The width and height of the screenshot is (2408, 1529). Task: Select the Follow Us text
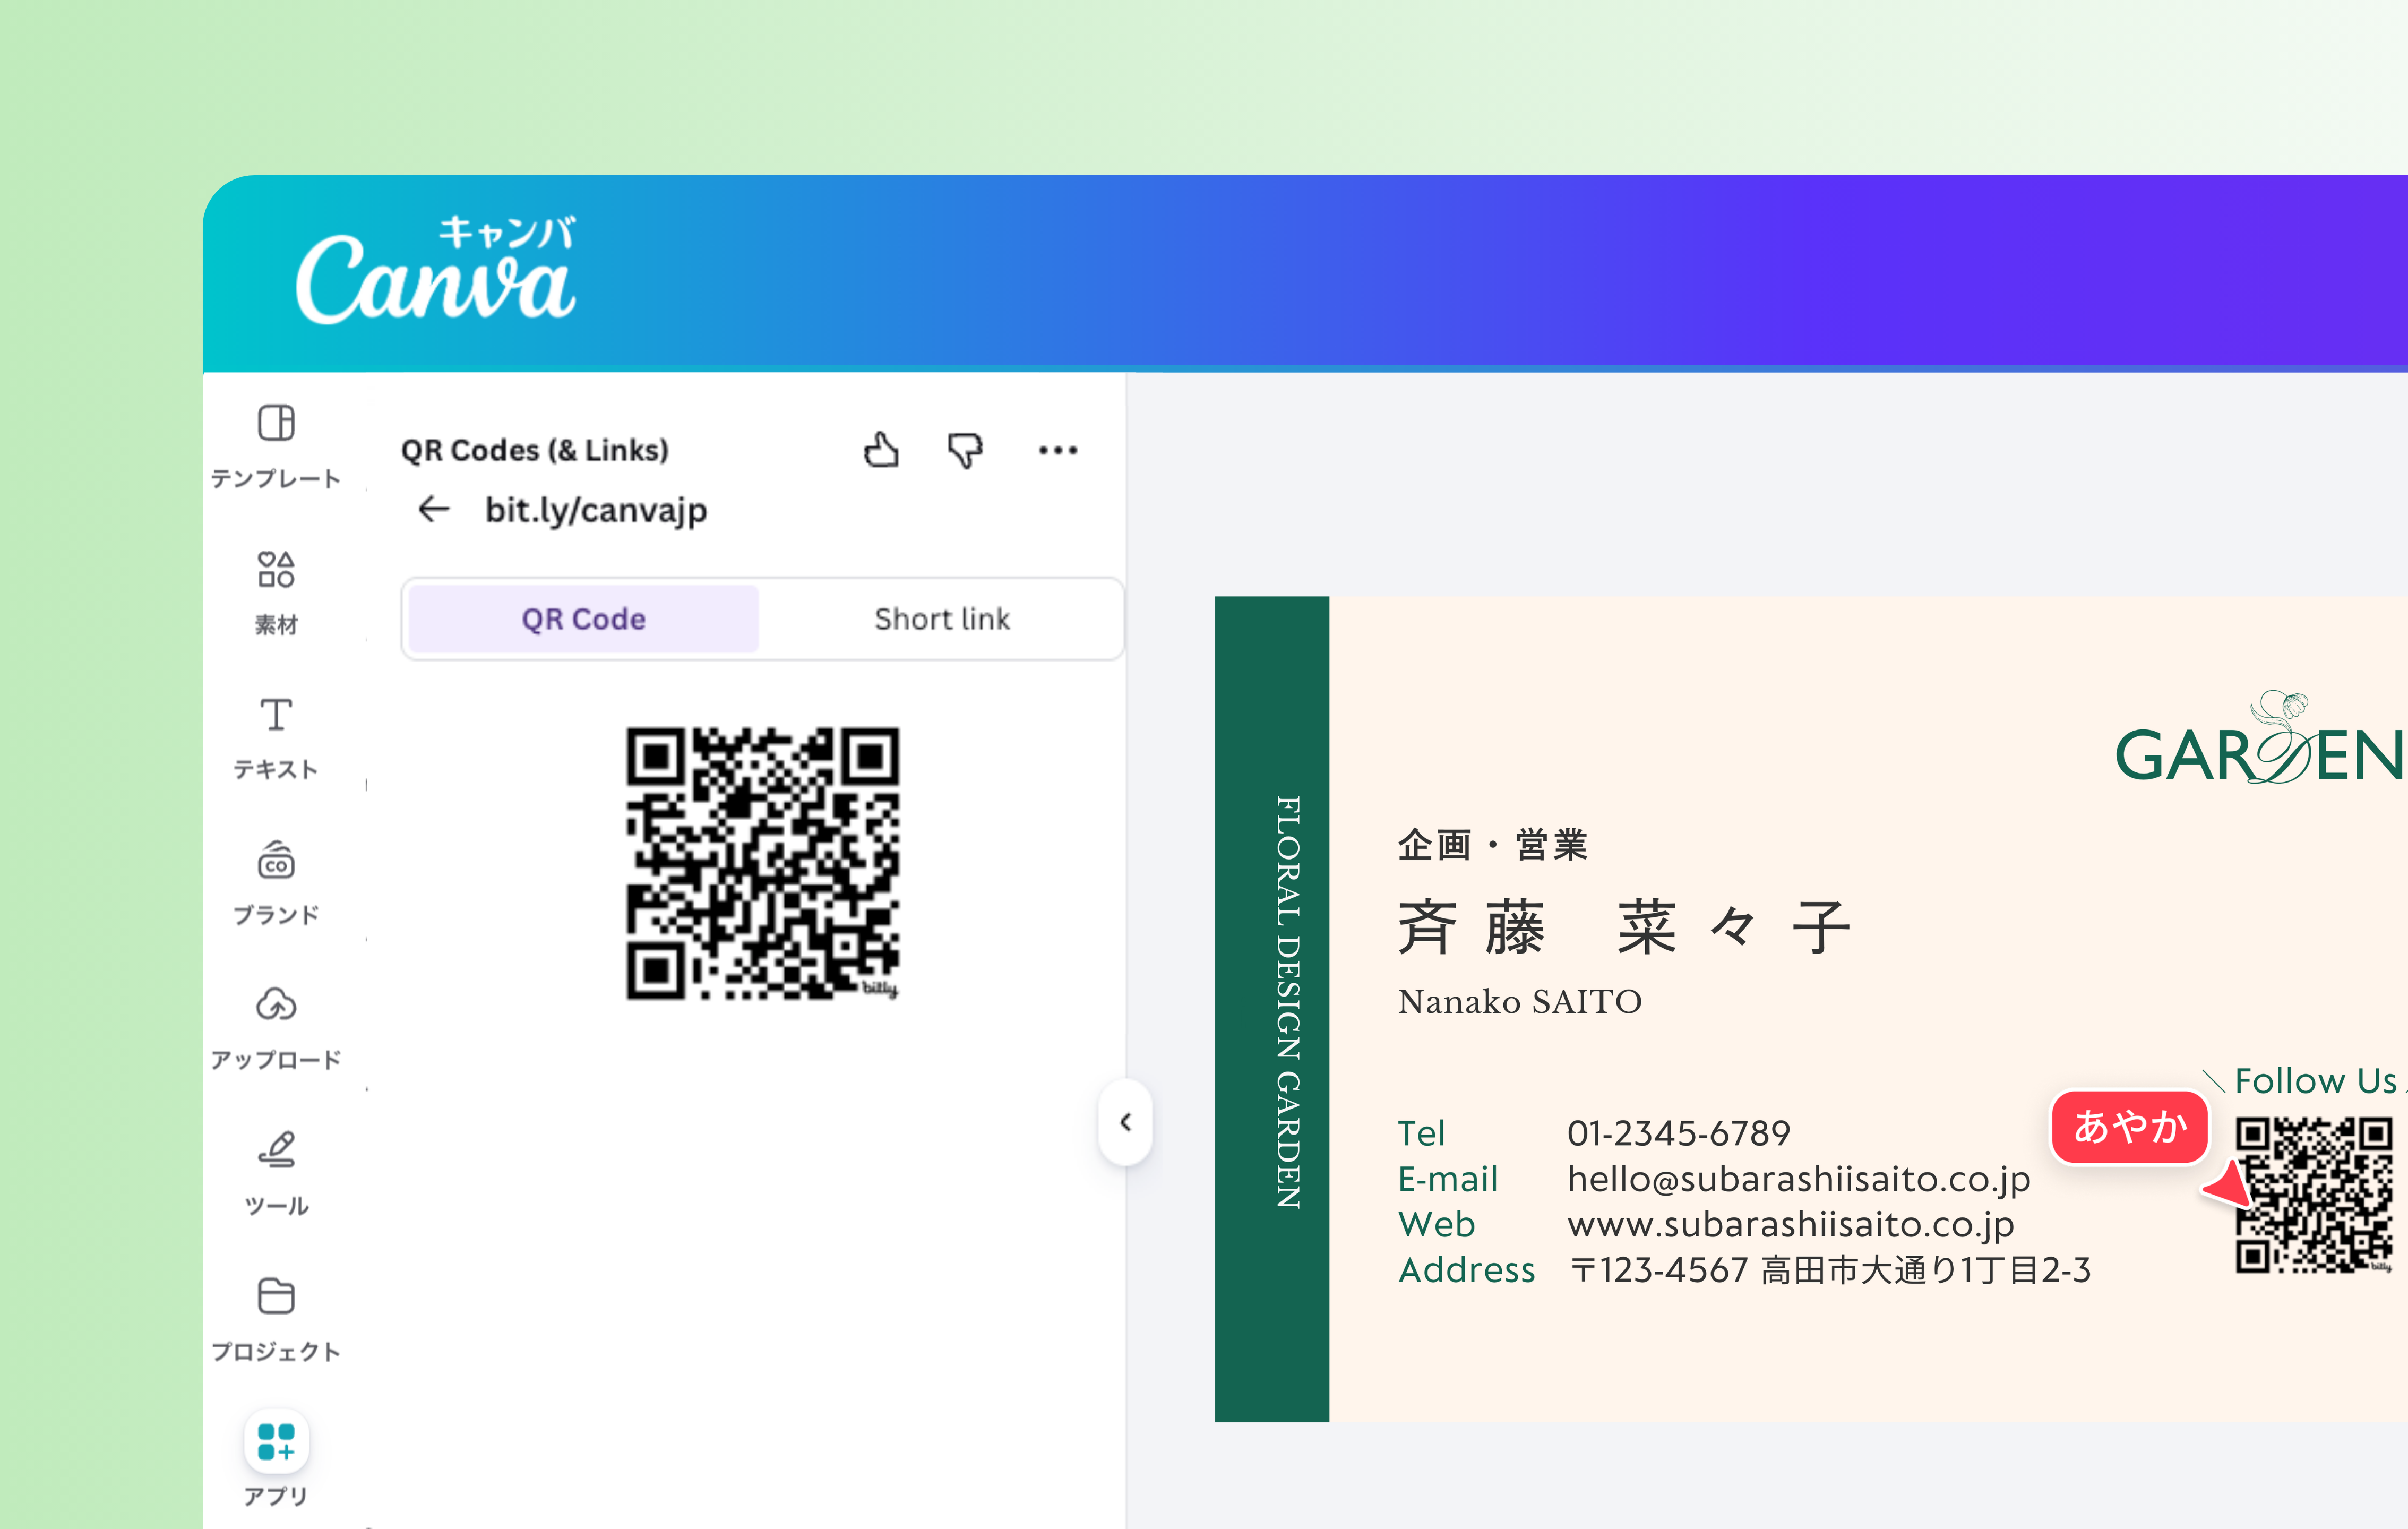point(2315,1081)
